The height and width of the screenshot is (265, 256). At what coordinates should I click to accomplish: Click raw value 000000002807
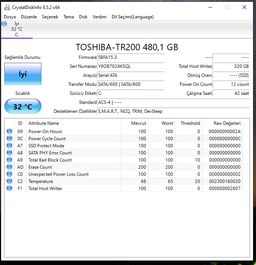click(x=225, y=189)
